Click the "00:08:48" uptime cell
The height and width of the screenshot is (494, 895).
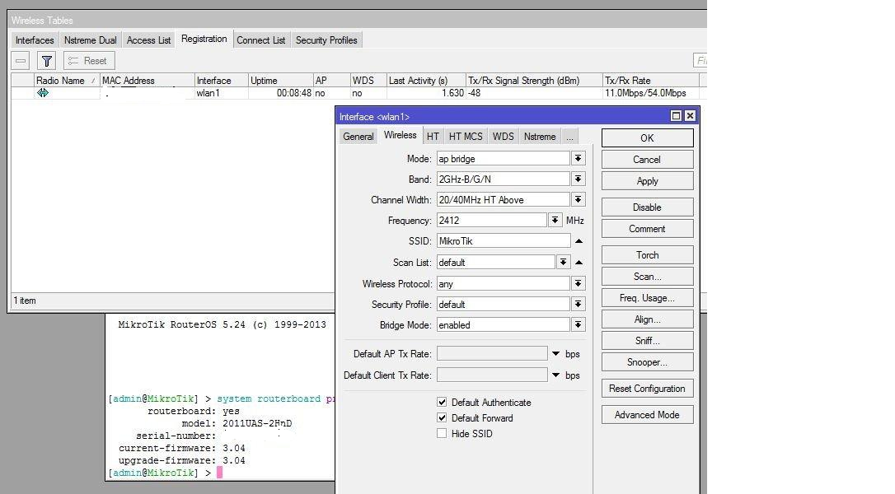(294, 93)
